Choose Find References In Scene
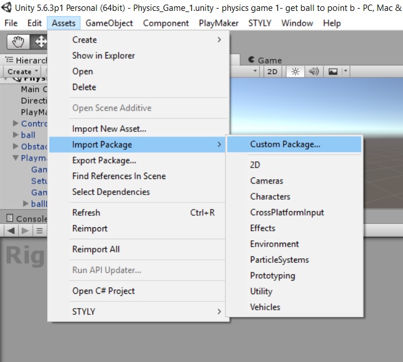Image resolution: width=403 pixels, height=362 pixels. [x=138, y=176]
